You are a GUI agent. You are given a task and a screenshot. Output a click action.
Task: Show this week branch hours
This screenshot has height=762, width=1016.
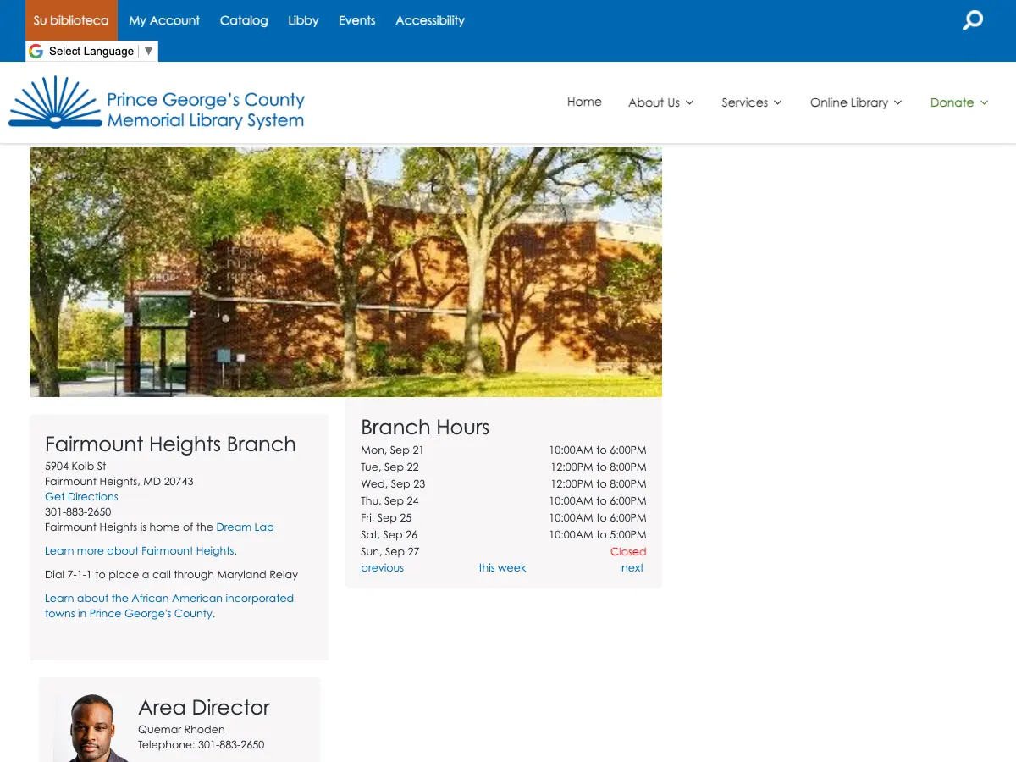pyautogui.click(x=502, y=568)
